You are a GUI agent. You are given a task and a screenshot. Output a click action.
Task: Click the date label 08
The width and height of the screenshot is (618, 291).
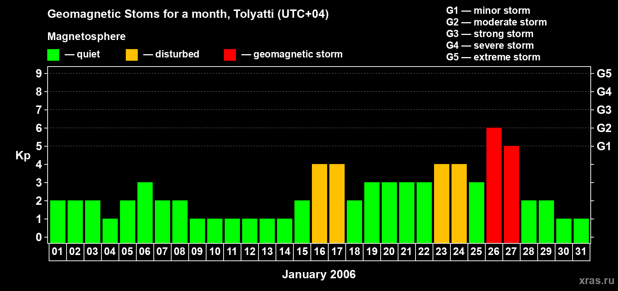coord(180,252)
